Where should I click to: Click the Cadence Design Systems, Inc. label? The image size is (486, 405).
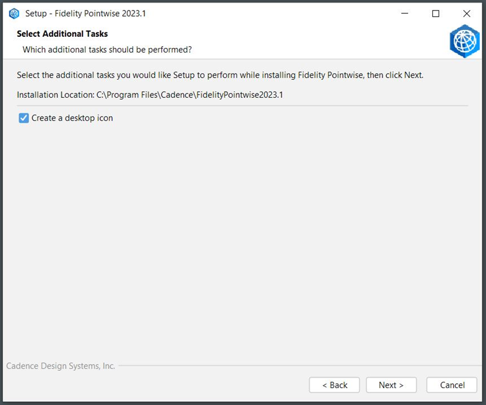[61, 366]
